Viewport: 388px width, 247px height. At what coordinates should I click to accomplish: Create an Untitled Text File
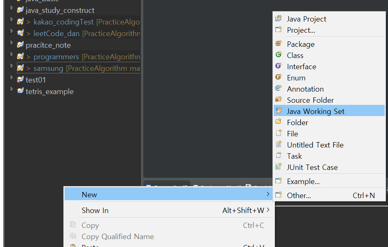pyautogui.click(x=315, y=144)
